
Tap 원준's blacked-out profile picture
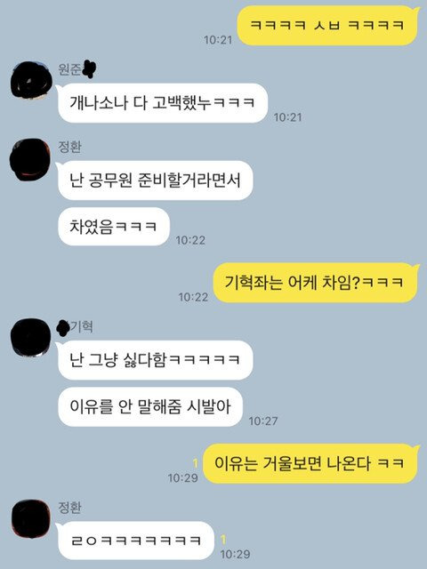(x=30, y=81)
